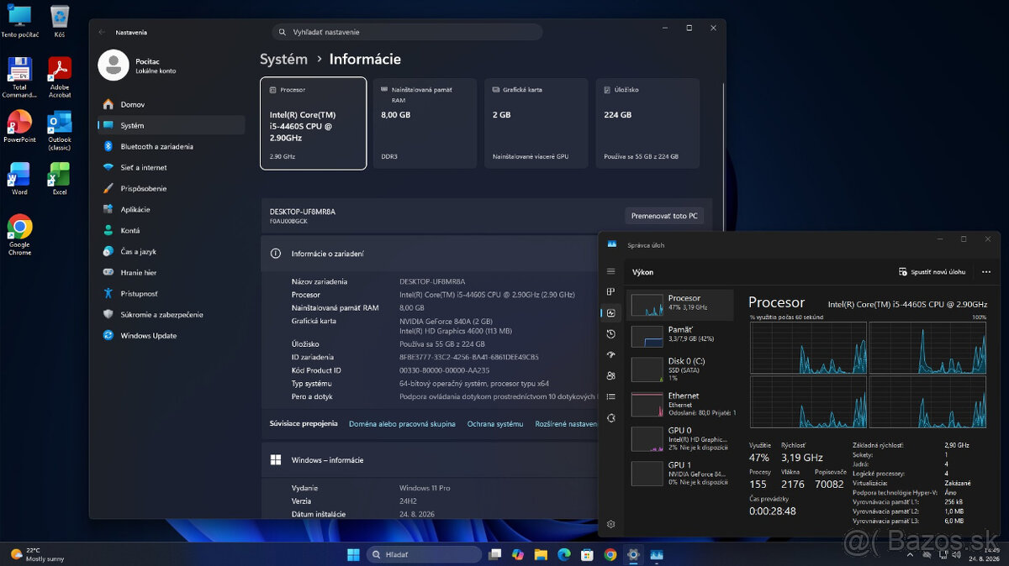Open Copilot icon on taskbar

tap(518, 554)
